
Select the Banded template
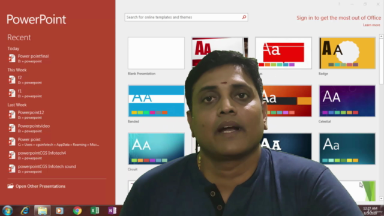point(156,101)
